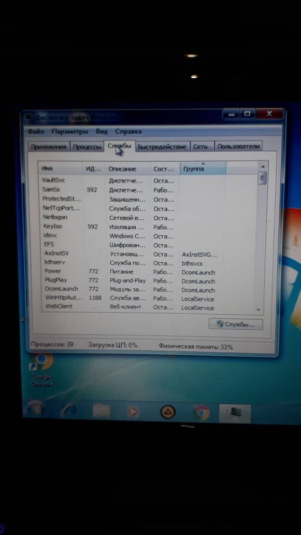The image size is (301, 535).
Task: Switch to the Процессы tab
Action: pyautogui.click(x=87, y=147)
